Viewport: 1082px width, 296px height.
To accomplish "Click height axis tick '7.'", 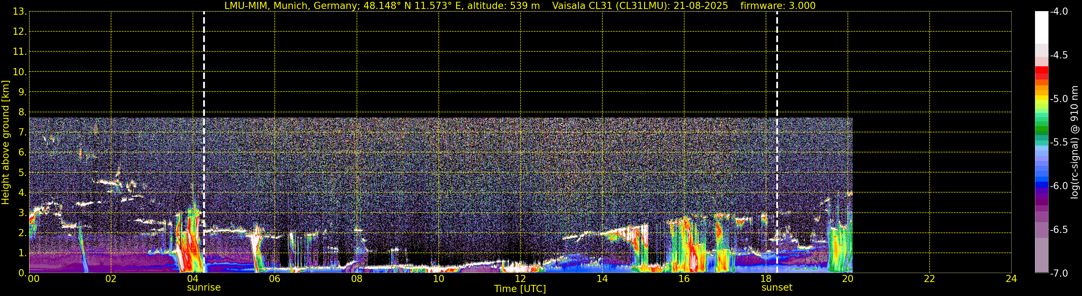I will click(22, 133).
